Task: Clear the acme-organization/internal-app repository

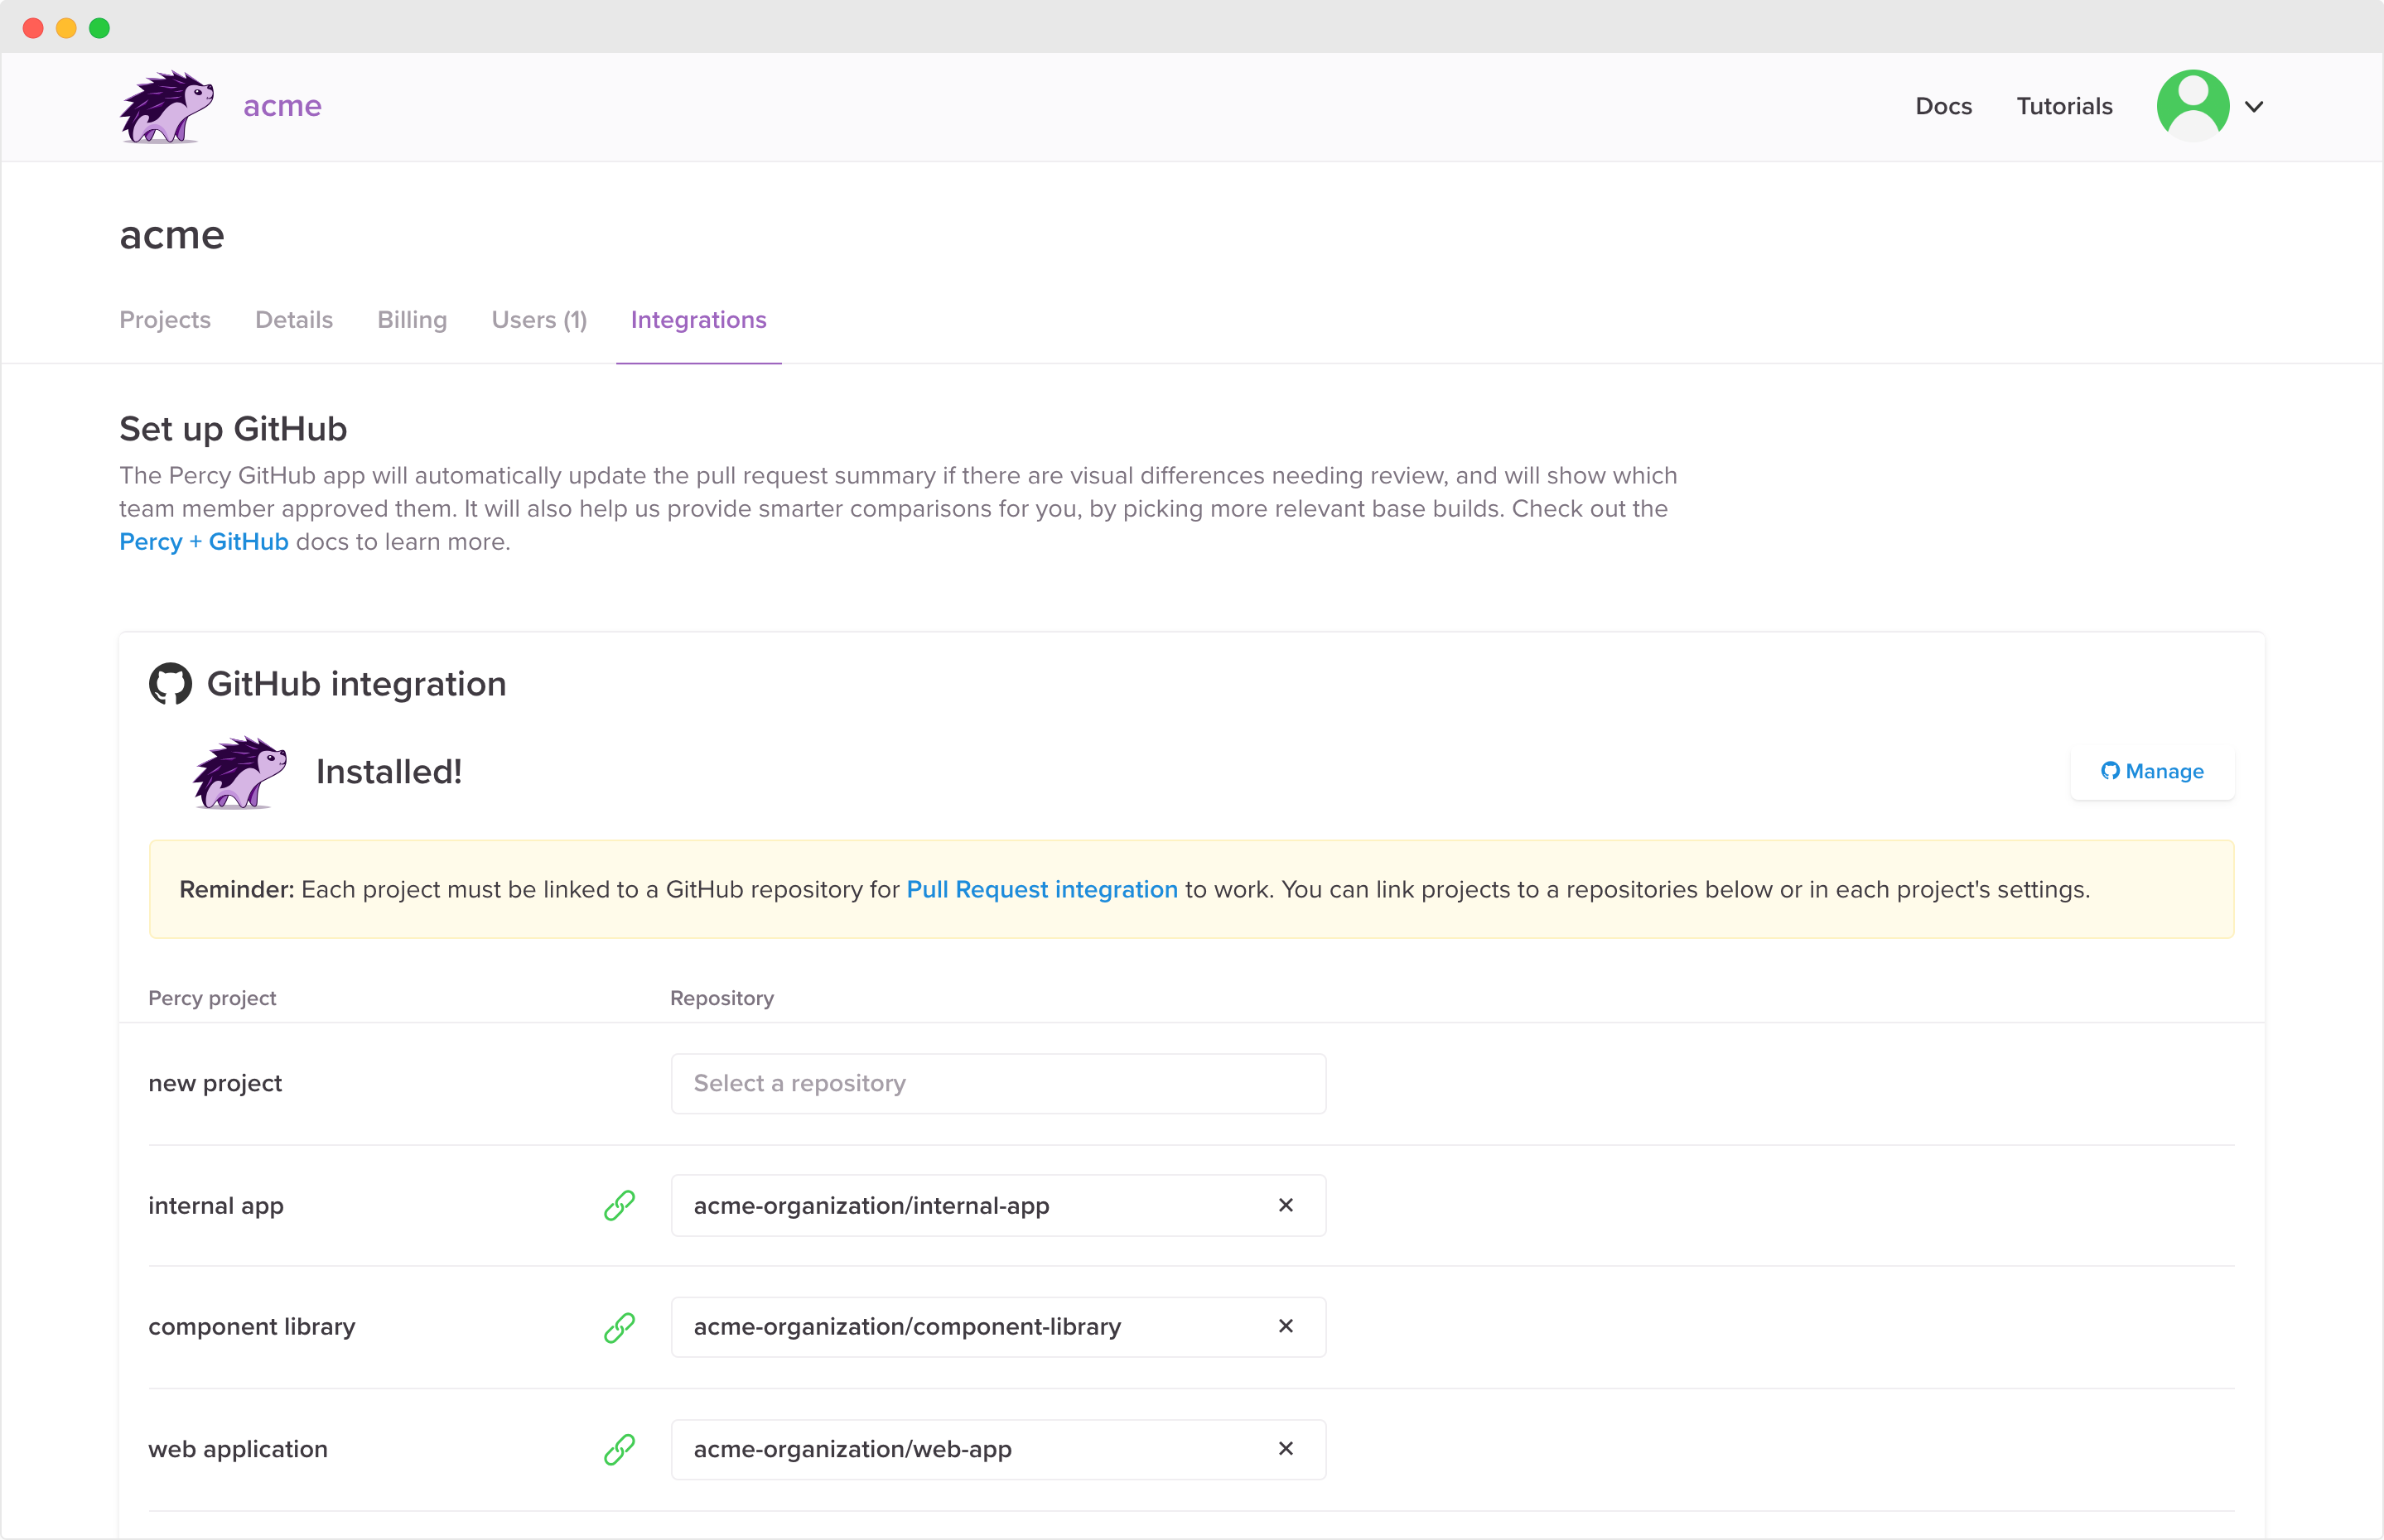Action: (x=1286, y=1206)
